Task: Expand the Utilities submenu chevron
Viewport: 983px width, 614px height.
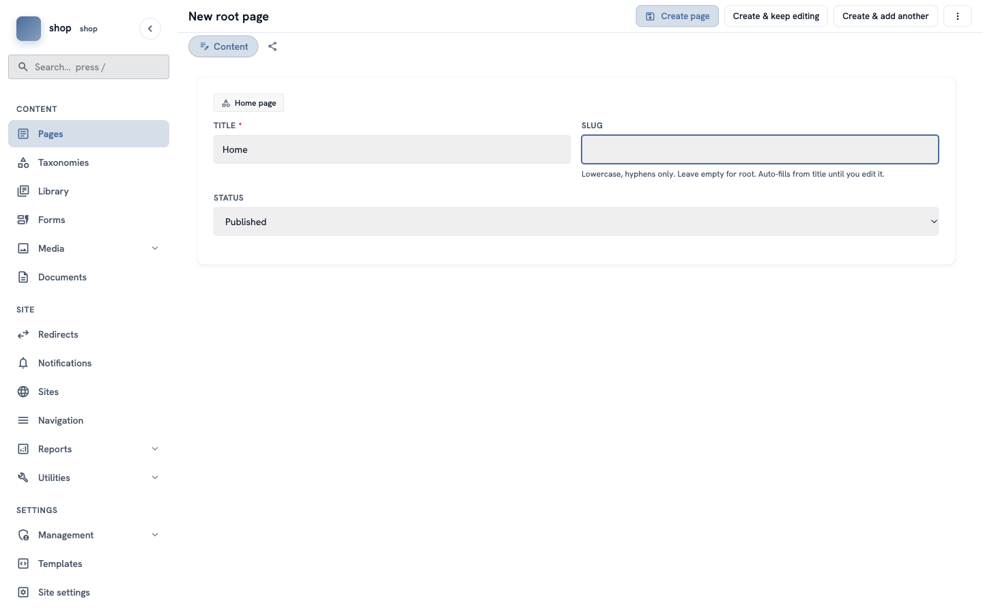Action: 155,478
